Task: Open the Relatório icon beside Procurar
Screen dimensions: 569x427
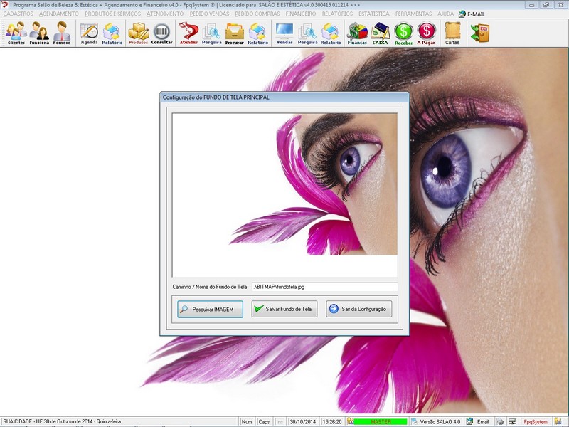Action: (257, 33)
